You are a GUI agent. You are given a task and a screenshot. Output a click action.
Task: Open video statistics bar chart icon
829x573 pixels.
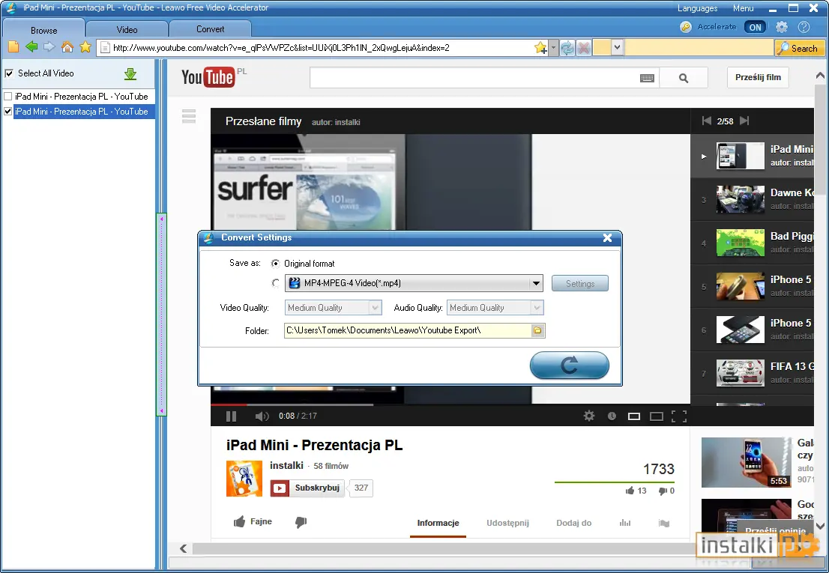pyautogui.click(x=625, y=523)
